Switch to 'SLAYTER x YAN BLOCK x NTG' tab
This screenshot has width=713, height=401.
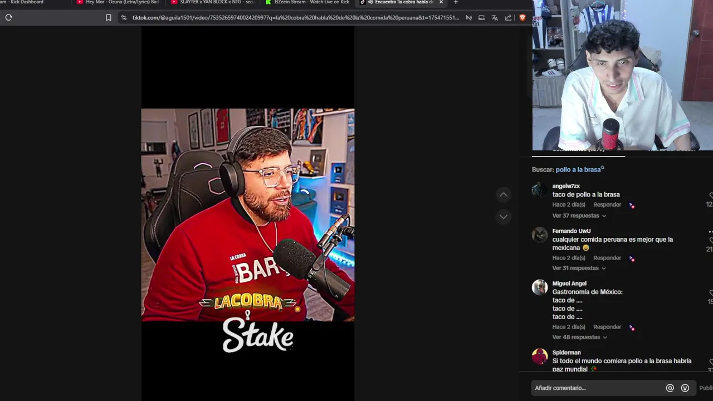[212, 2]
